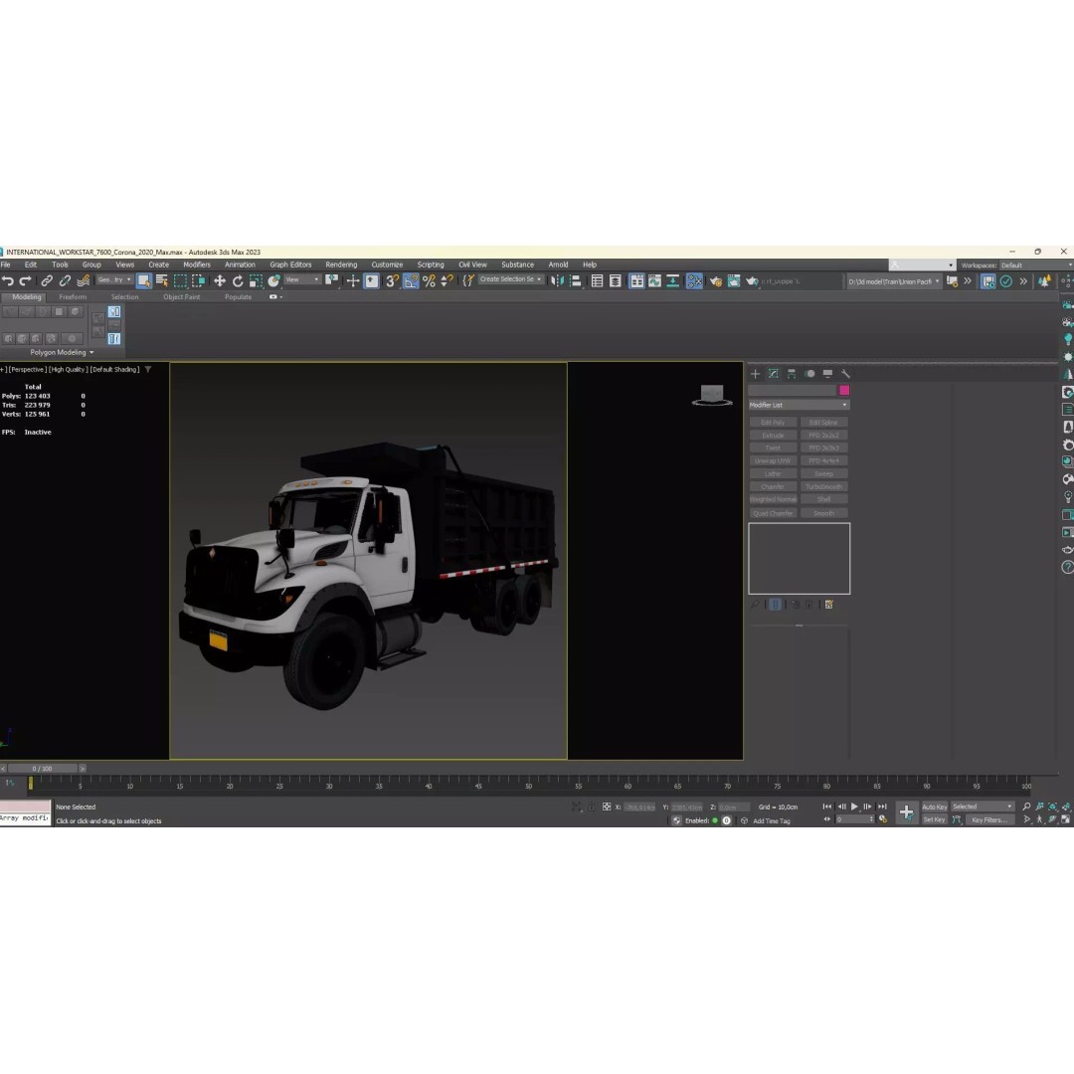Open the Scene Explorer toggle icon
This screenshot has width=1074, height=1074.
598,280
